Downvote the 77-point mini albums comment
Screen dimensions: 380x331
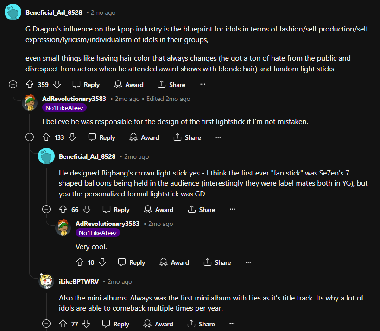pos(87,324)
